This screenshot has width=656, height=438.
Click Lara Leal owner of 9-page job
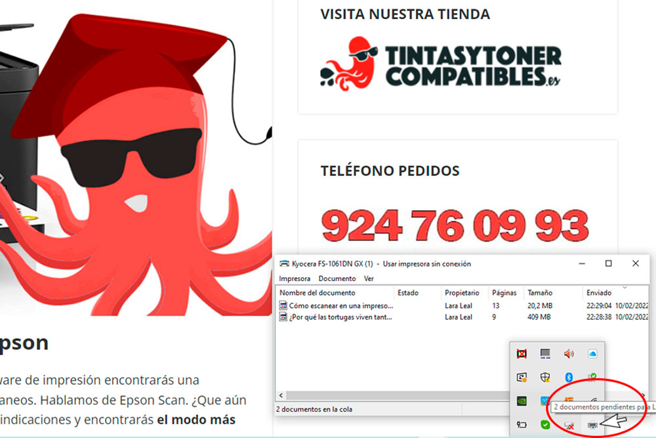pyautogui.click(x=458, y=317)
